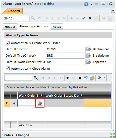Cancel changes with top toolbar X icon

click(90, 18)
